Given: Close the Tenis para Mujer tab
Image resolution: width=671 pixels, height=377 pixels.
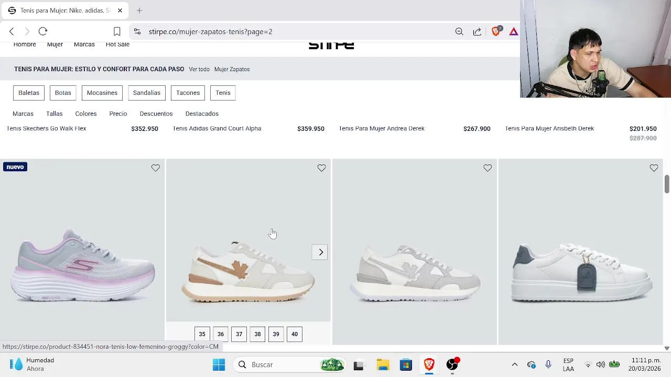Looking at the screenshot, I should click(120, 10).
